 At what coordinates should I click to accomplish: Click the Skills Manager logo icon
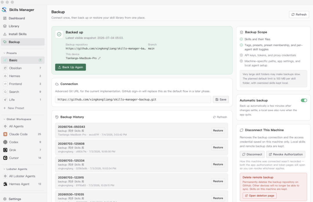pyautogui.click(x=4, y=10)
